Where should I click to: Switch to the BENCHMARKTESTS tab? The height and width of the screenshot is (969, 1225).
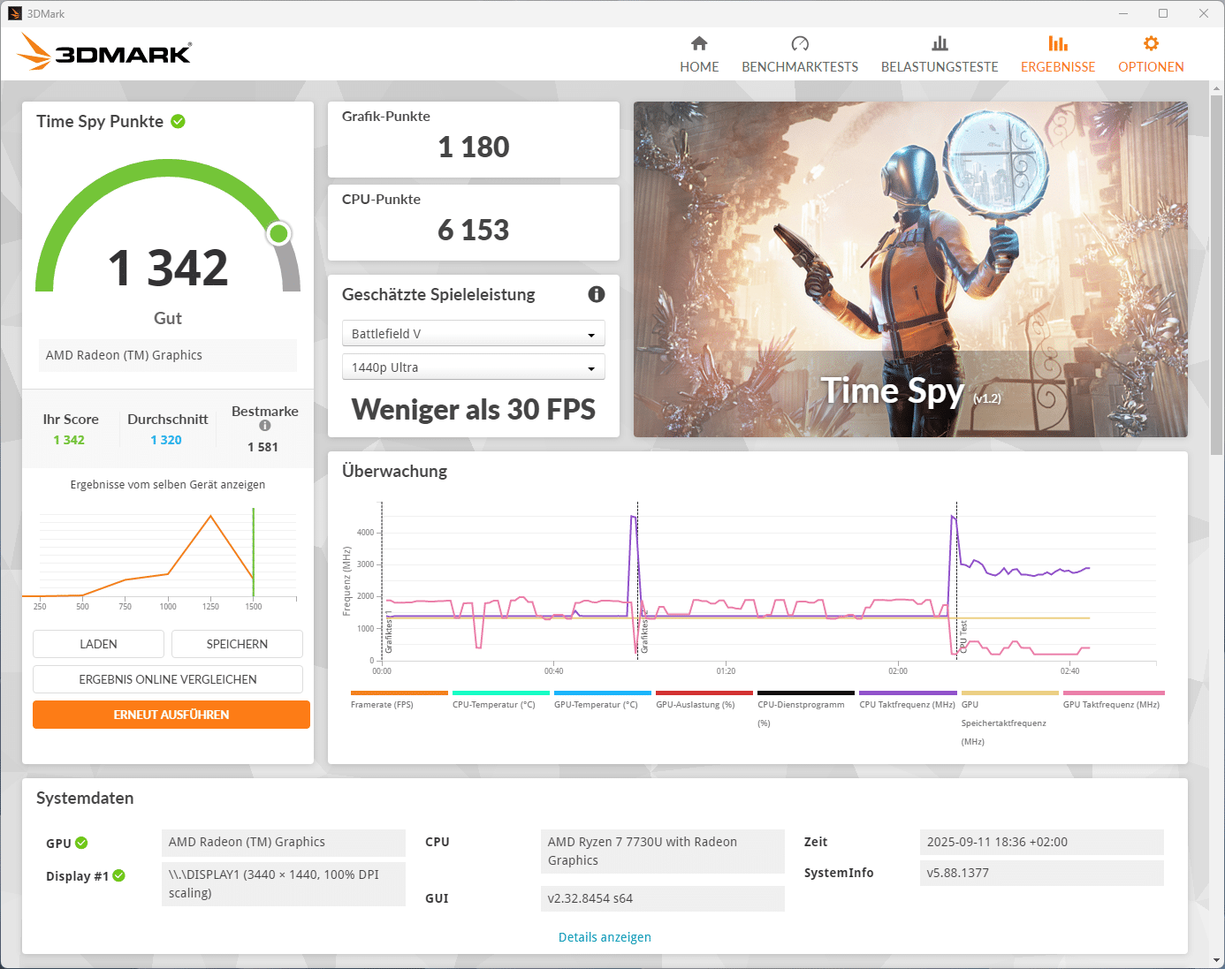click(x=800, y=67)
